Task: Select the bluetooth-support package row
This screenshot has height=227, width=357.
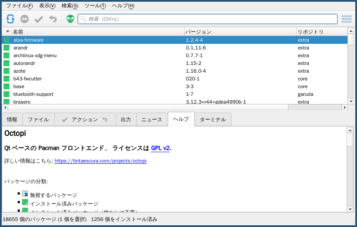Action: 175,94
